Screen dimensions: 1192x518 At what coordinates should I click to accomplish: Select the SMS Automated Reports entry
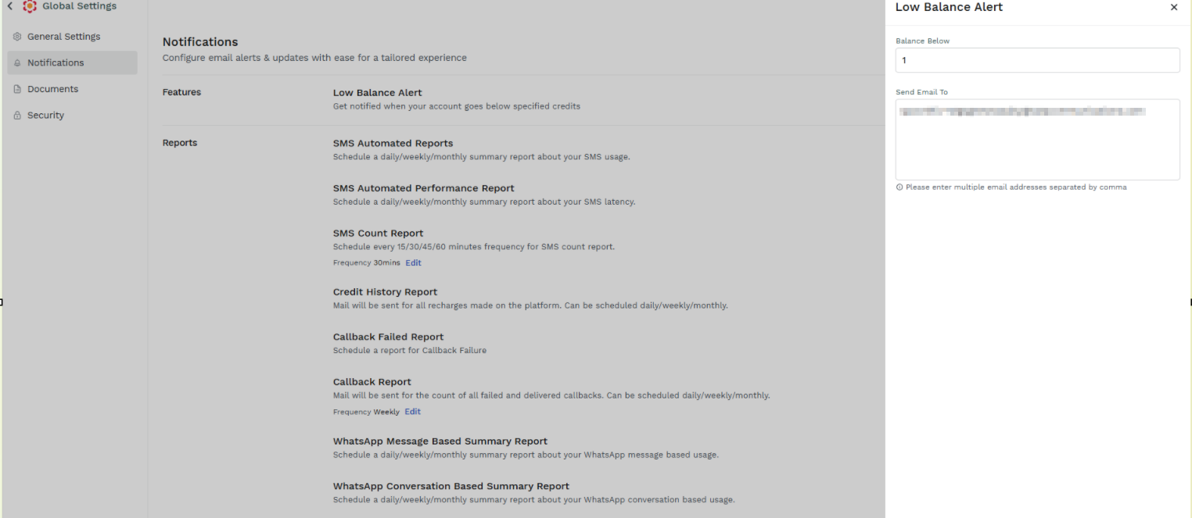(x=481, y=150)
